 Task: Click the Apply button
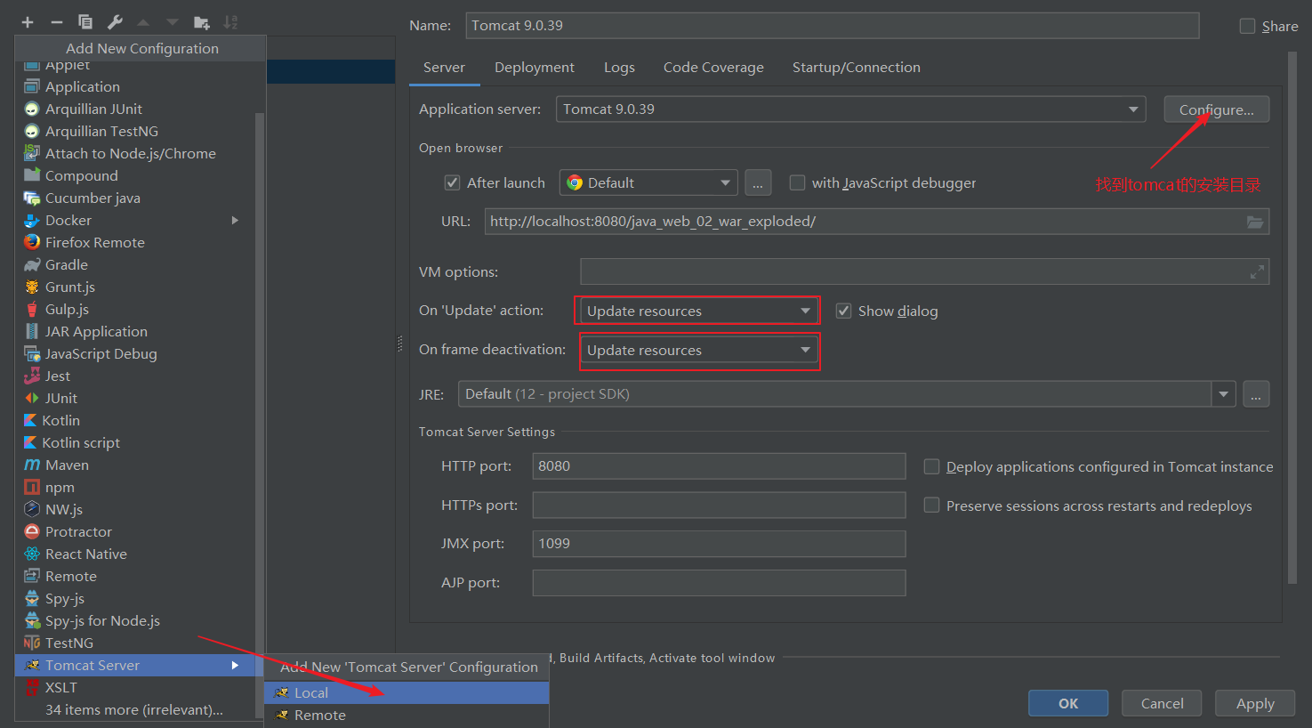point(1255,703)
